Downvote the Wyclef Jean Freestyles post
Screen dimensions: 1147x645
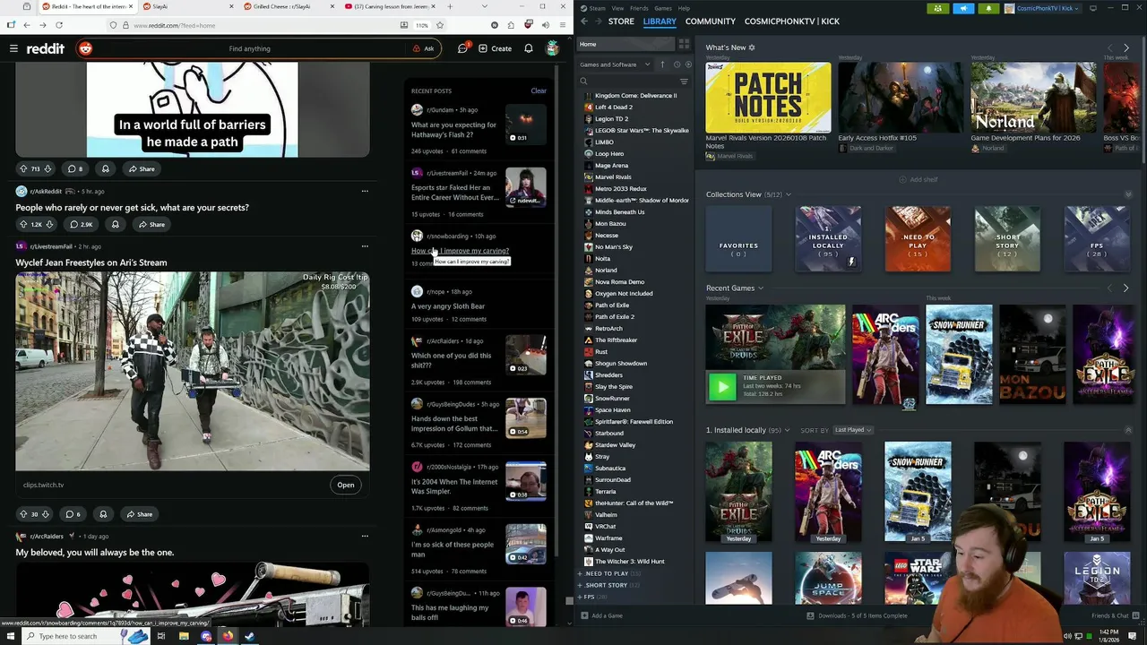[x=47, y=514]
